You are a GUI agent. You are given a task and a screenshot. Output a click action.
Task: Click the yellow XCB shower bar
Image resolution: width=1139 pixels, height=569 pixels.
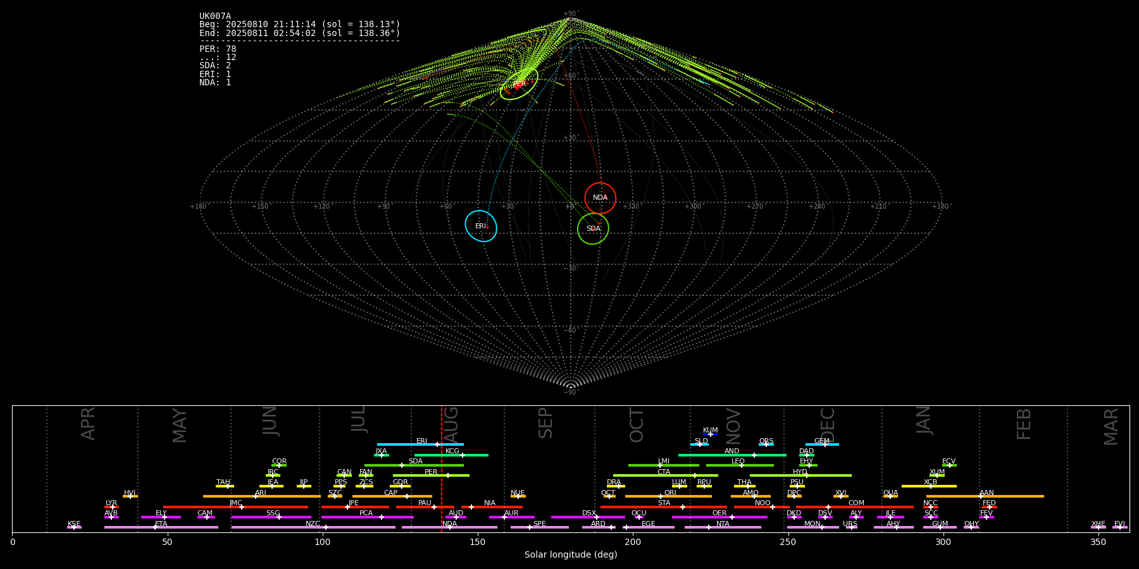point(929,486)
